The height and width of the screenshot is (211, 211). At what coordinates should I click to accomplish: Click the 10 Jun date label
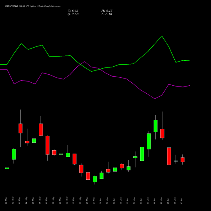pyautogui.click(x=148, y=201)
